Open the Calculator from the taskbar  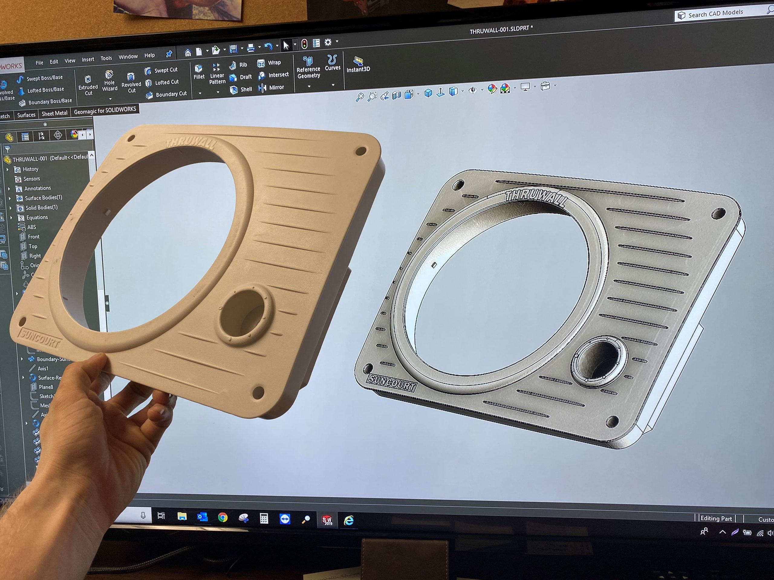264,518
